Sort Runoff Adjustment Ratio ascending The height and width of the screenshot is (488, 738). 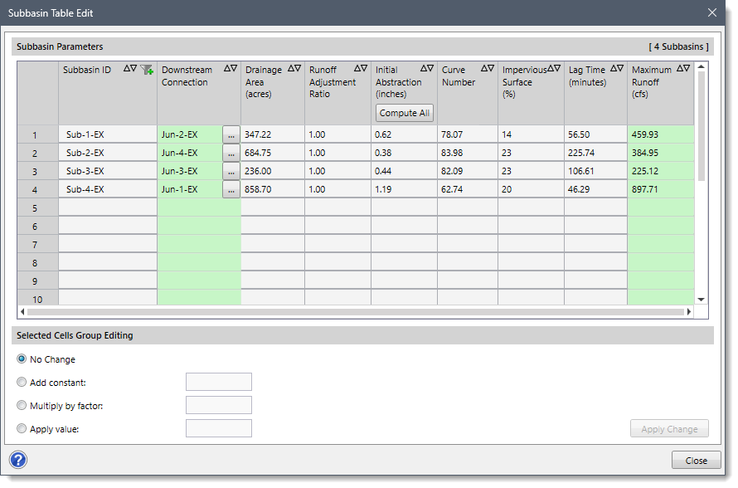click(357, 70)
